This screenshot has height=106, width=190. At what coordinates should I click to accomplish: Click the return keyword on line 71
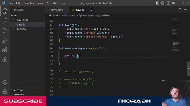tap(70, 56)
